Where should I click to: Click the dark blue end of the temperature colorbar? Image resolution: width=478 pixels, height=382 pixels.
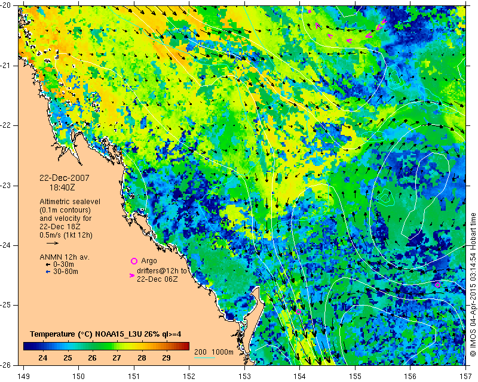point(27,346)
